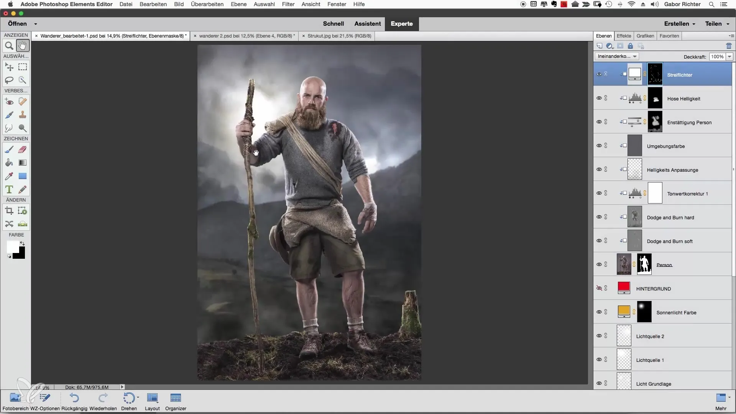Select the Type tool
The width and height of the screenshot is (736, 414).
coord(9,189)
